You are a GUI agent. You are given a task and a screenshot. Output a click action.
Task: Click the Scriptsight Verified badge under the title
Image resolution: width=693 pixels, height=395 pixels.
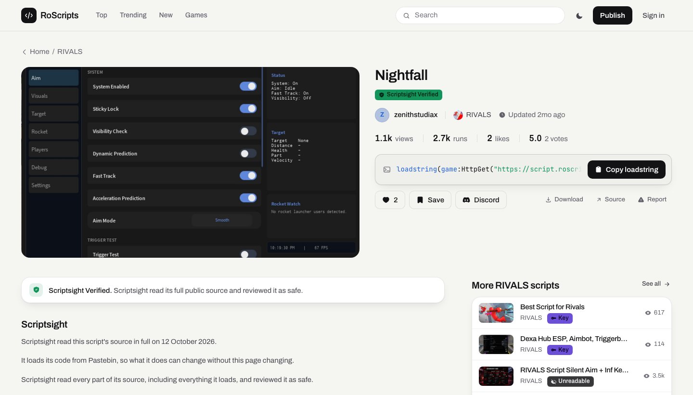point(409,95)
